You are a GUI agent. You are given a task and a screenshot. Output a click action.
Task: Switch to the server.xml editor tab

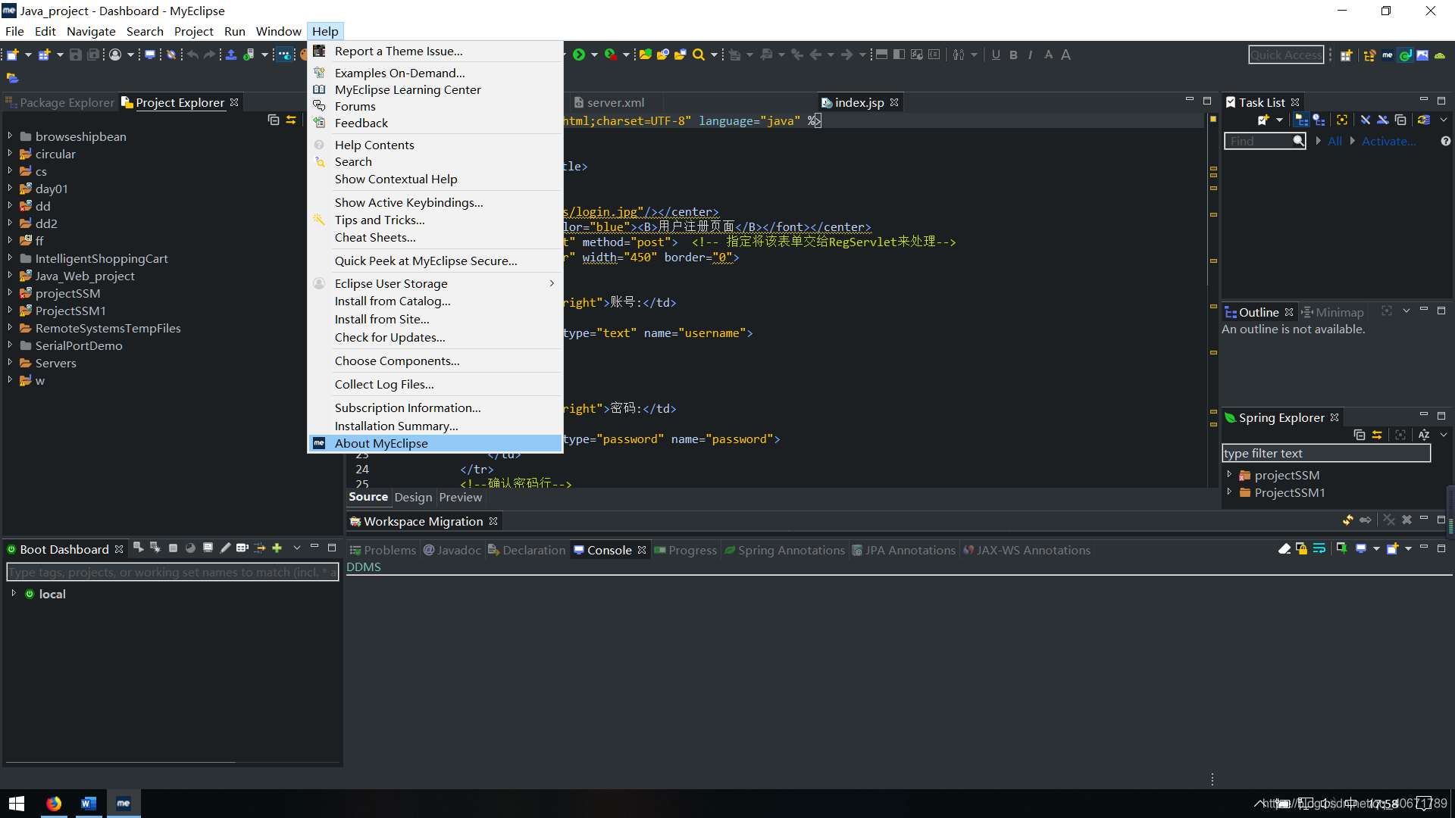tap(615, 102)
